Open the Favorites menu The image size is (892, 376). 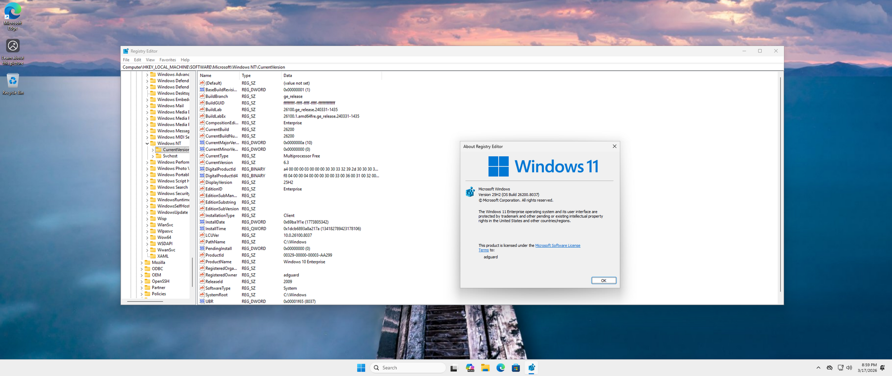point(167,60)
